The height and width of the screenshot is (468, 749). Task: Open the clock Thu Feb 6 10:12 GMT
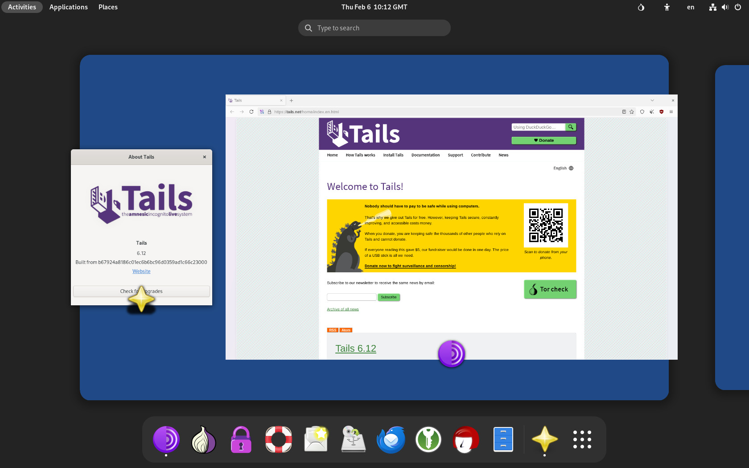374,7
